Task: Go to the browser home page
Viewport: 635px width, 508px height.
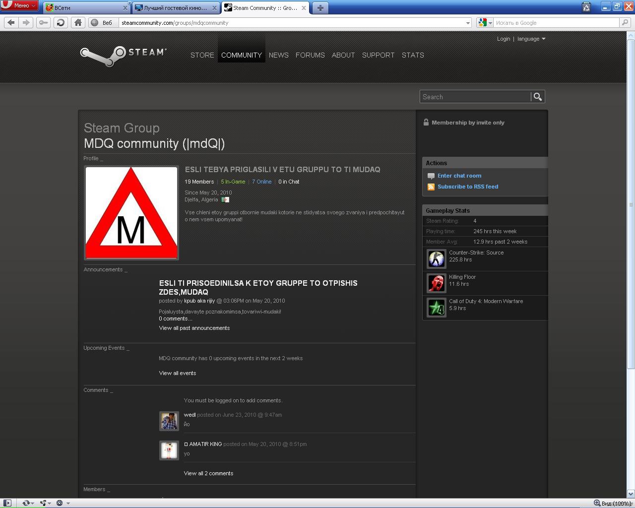Action: pos(78,22)
